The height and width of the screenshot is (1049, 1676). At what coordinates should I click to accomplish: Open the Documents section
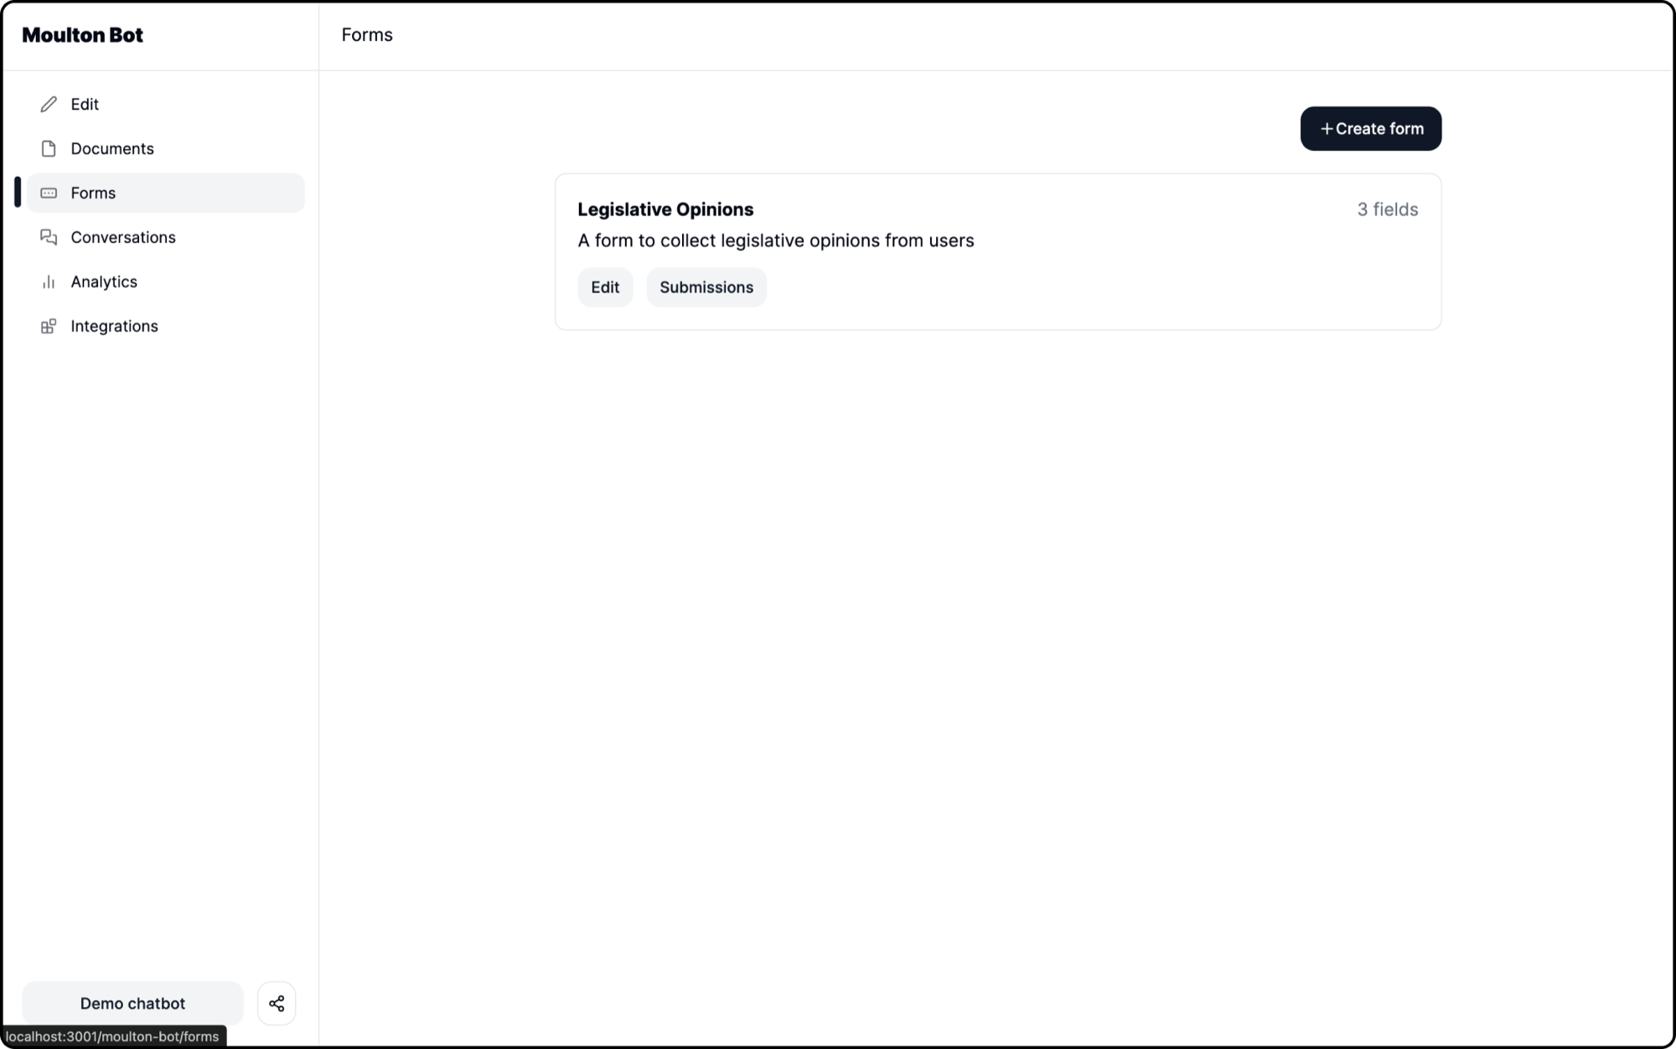(112, 148)
